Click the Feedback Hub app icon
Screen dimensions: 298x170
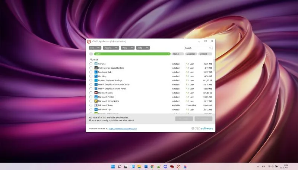tap(96, 72)
